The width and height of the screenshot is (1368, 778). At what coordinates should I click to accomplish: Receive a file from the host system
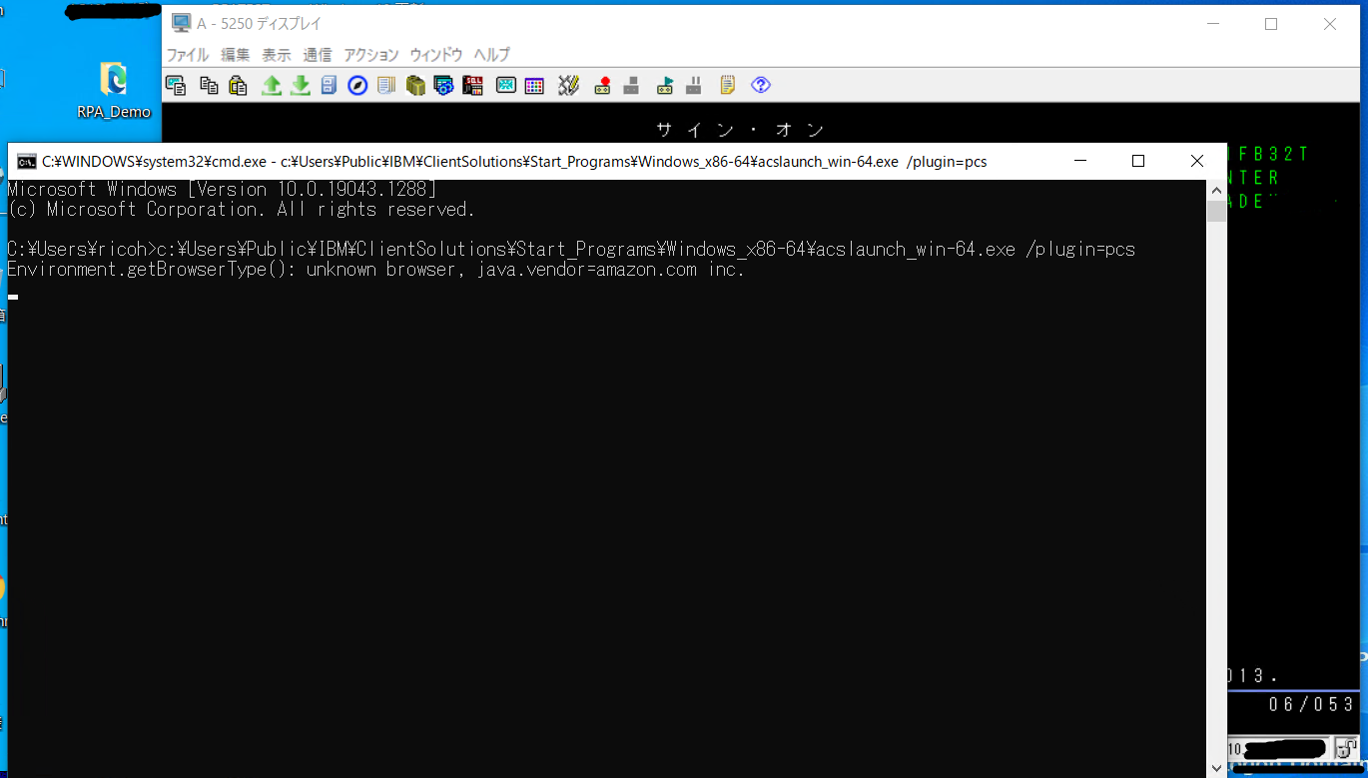point(302,85)
